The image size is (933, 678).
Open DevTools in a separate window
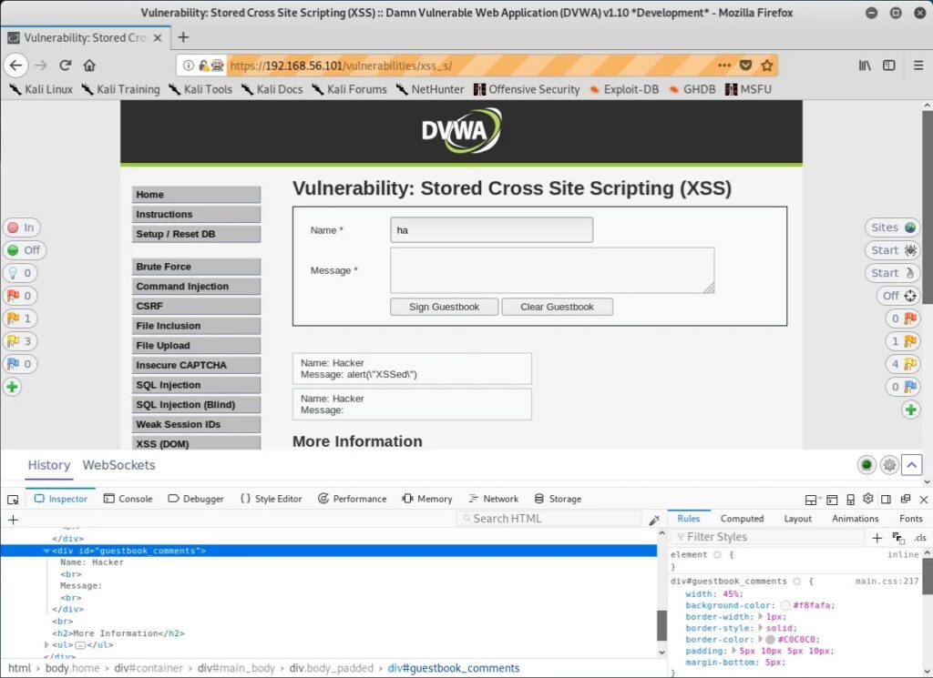click(x=906, y=499)
